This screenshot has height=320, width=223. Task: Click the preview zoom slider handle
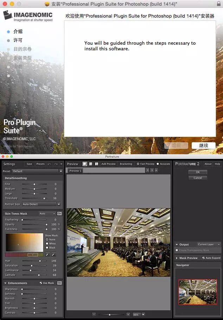coord(109,315)
